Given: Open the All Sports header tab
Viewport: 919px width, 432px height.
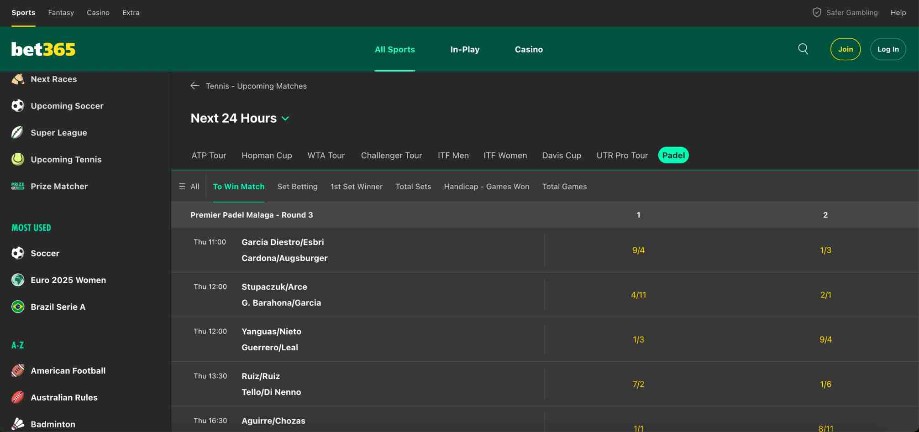Looking at the screenshot, I should 395,49.
